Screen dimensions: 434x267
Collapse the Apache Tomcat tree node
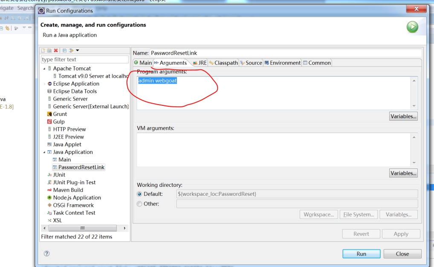tap(44, 68)
